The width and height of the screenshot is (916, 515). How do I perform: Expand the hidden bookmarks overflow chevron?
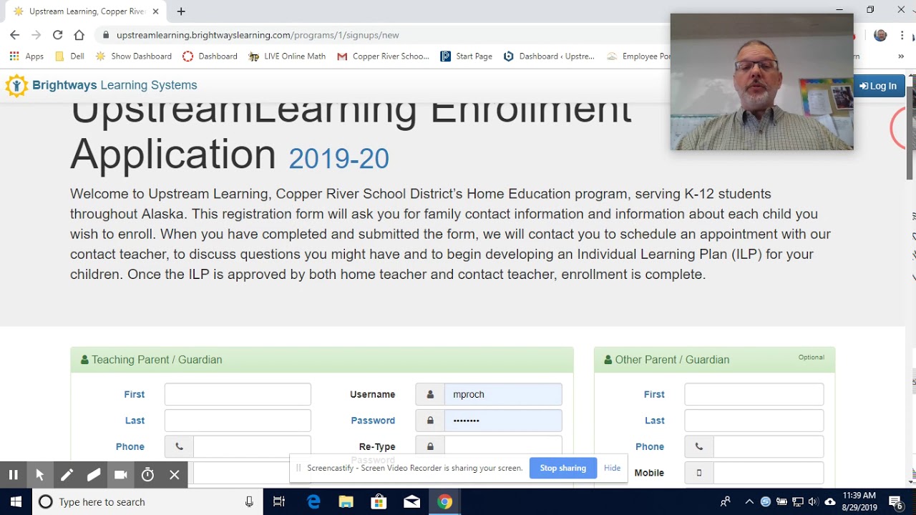tap(901, 57)
